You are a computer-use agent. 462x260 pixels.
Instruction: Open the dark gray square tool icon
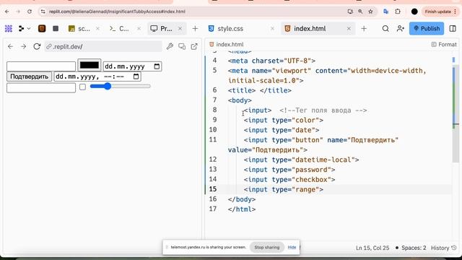coord(56,29)
